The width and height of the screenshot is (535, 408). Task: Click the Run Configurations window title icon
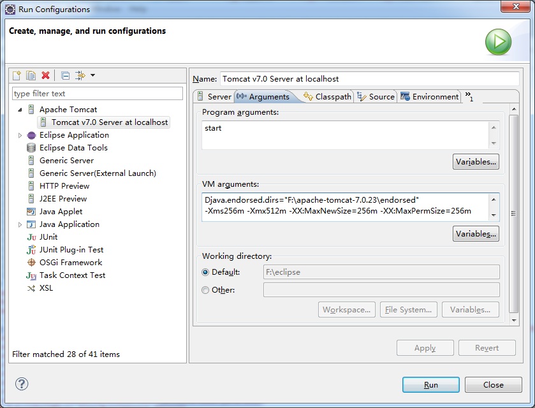pyautogui.click(x=10, y=10)
